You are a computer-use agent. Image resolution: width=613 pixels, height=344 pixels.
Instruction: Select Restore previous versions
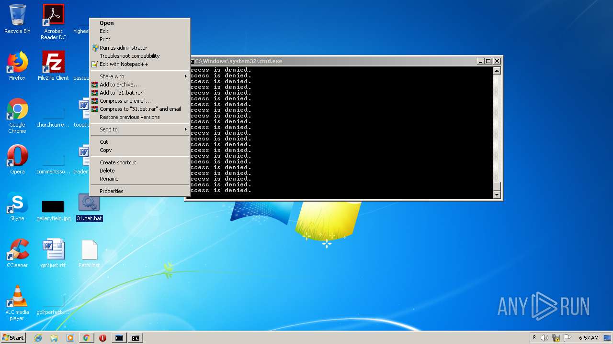click(x=140, y=117)
